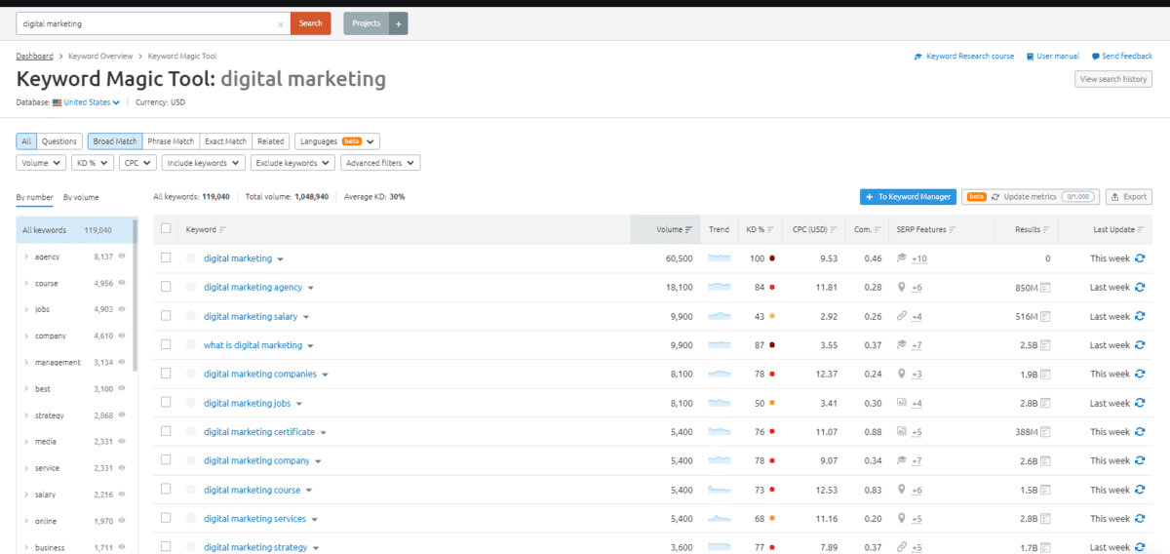Open the Exclude keywords dropdown
The height and width of the screenshot is (554, 1170).
pyautogui.click(x=292, y=163)
